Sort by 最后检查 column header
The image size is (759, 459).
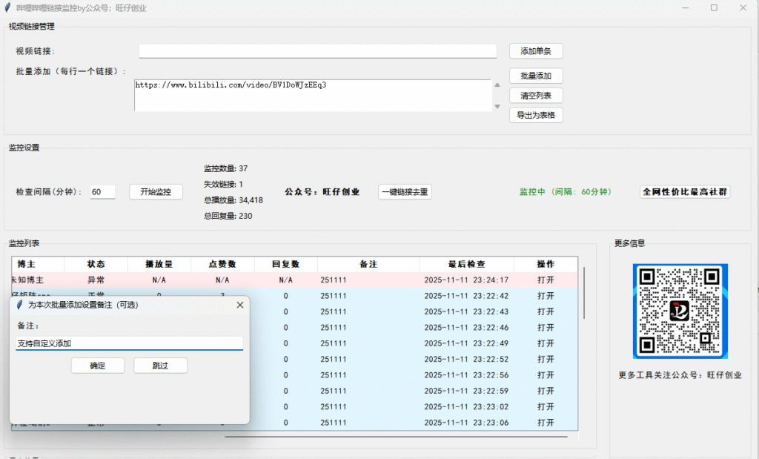466,264
